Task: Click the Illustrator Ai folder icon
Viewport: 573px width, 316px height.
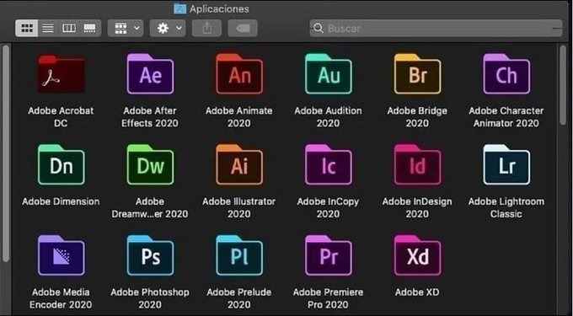Action: click(x=239, y=165)
